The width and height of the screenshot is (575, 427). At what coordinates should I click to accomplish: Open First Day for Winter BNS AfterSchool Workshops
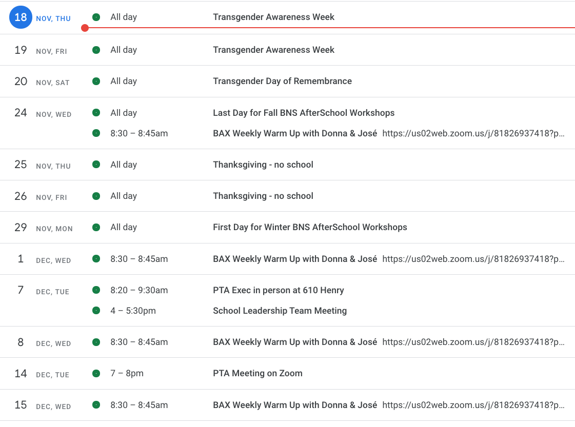coord(310,227)
